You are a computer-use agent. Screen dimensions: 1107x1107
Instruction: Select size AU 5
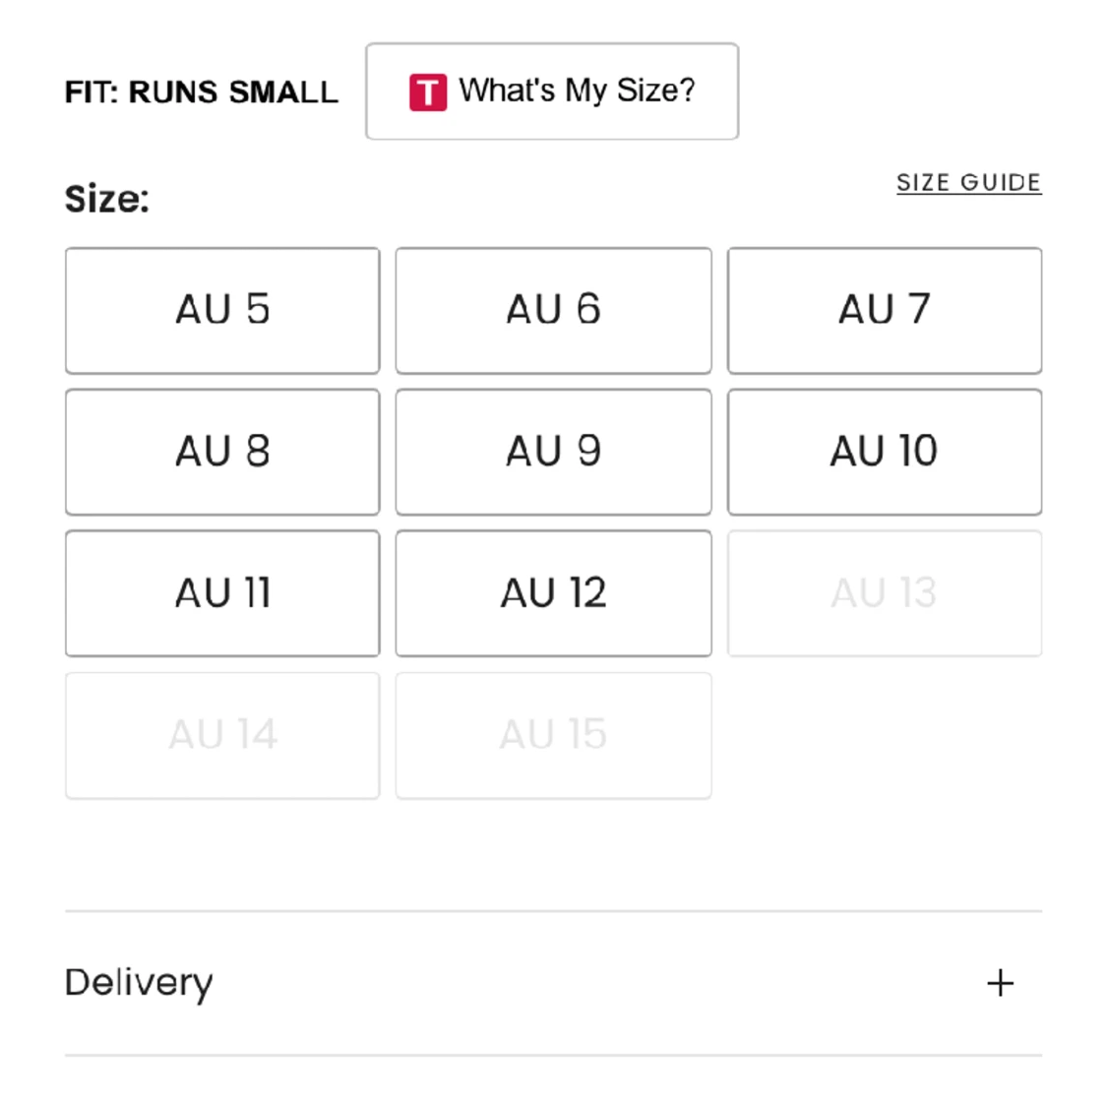tap(222, 311)
